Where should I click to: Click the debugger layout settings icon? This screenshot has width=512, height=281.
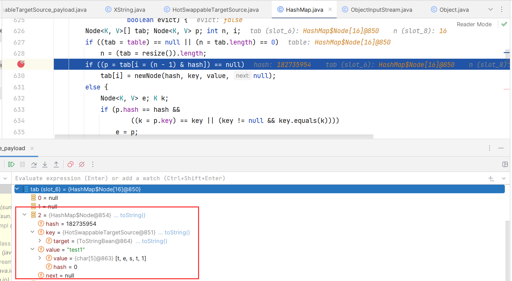505,165
